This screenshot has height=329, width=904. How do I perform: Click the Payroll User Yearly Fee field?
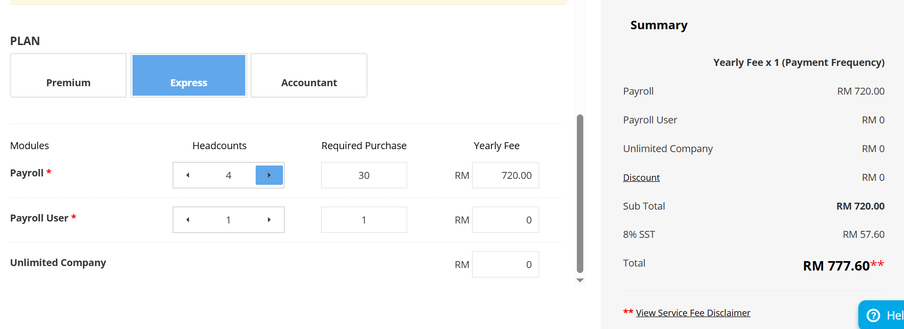pyautogui.click(x=505, y=220)
